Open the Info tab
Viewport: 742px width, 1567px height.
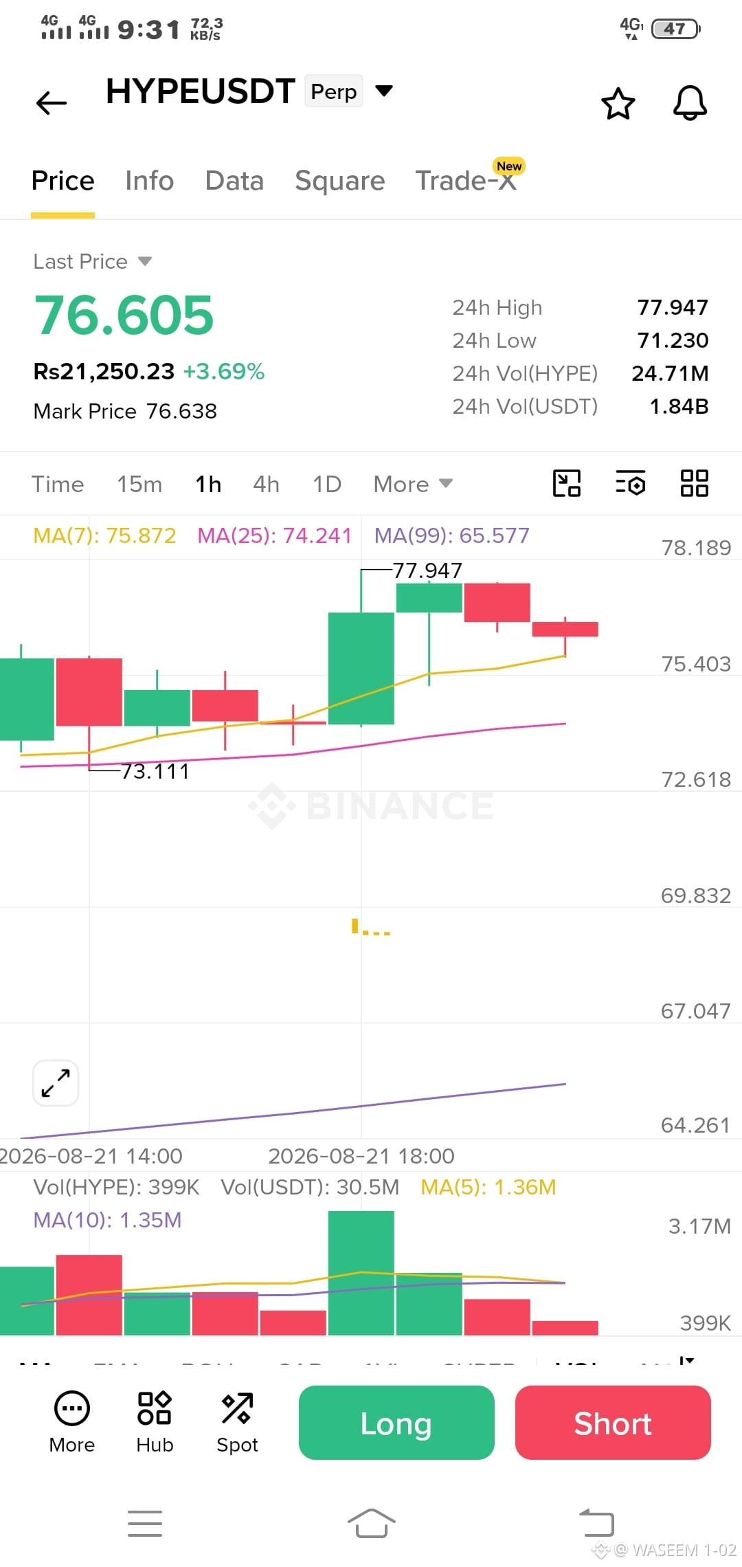(x=149, y=181)
